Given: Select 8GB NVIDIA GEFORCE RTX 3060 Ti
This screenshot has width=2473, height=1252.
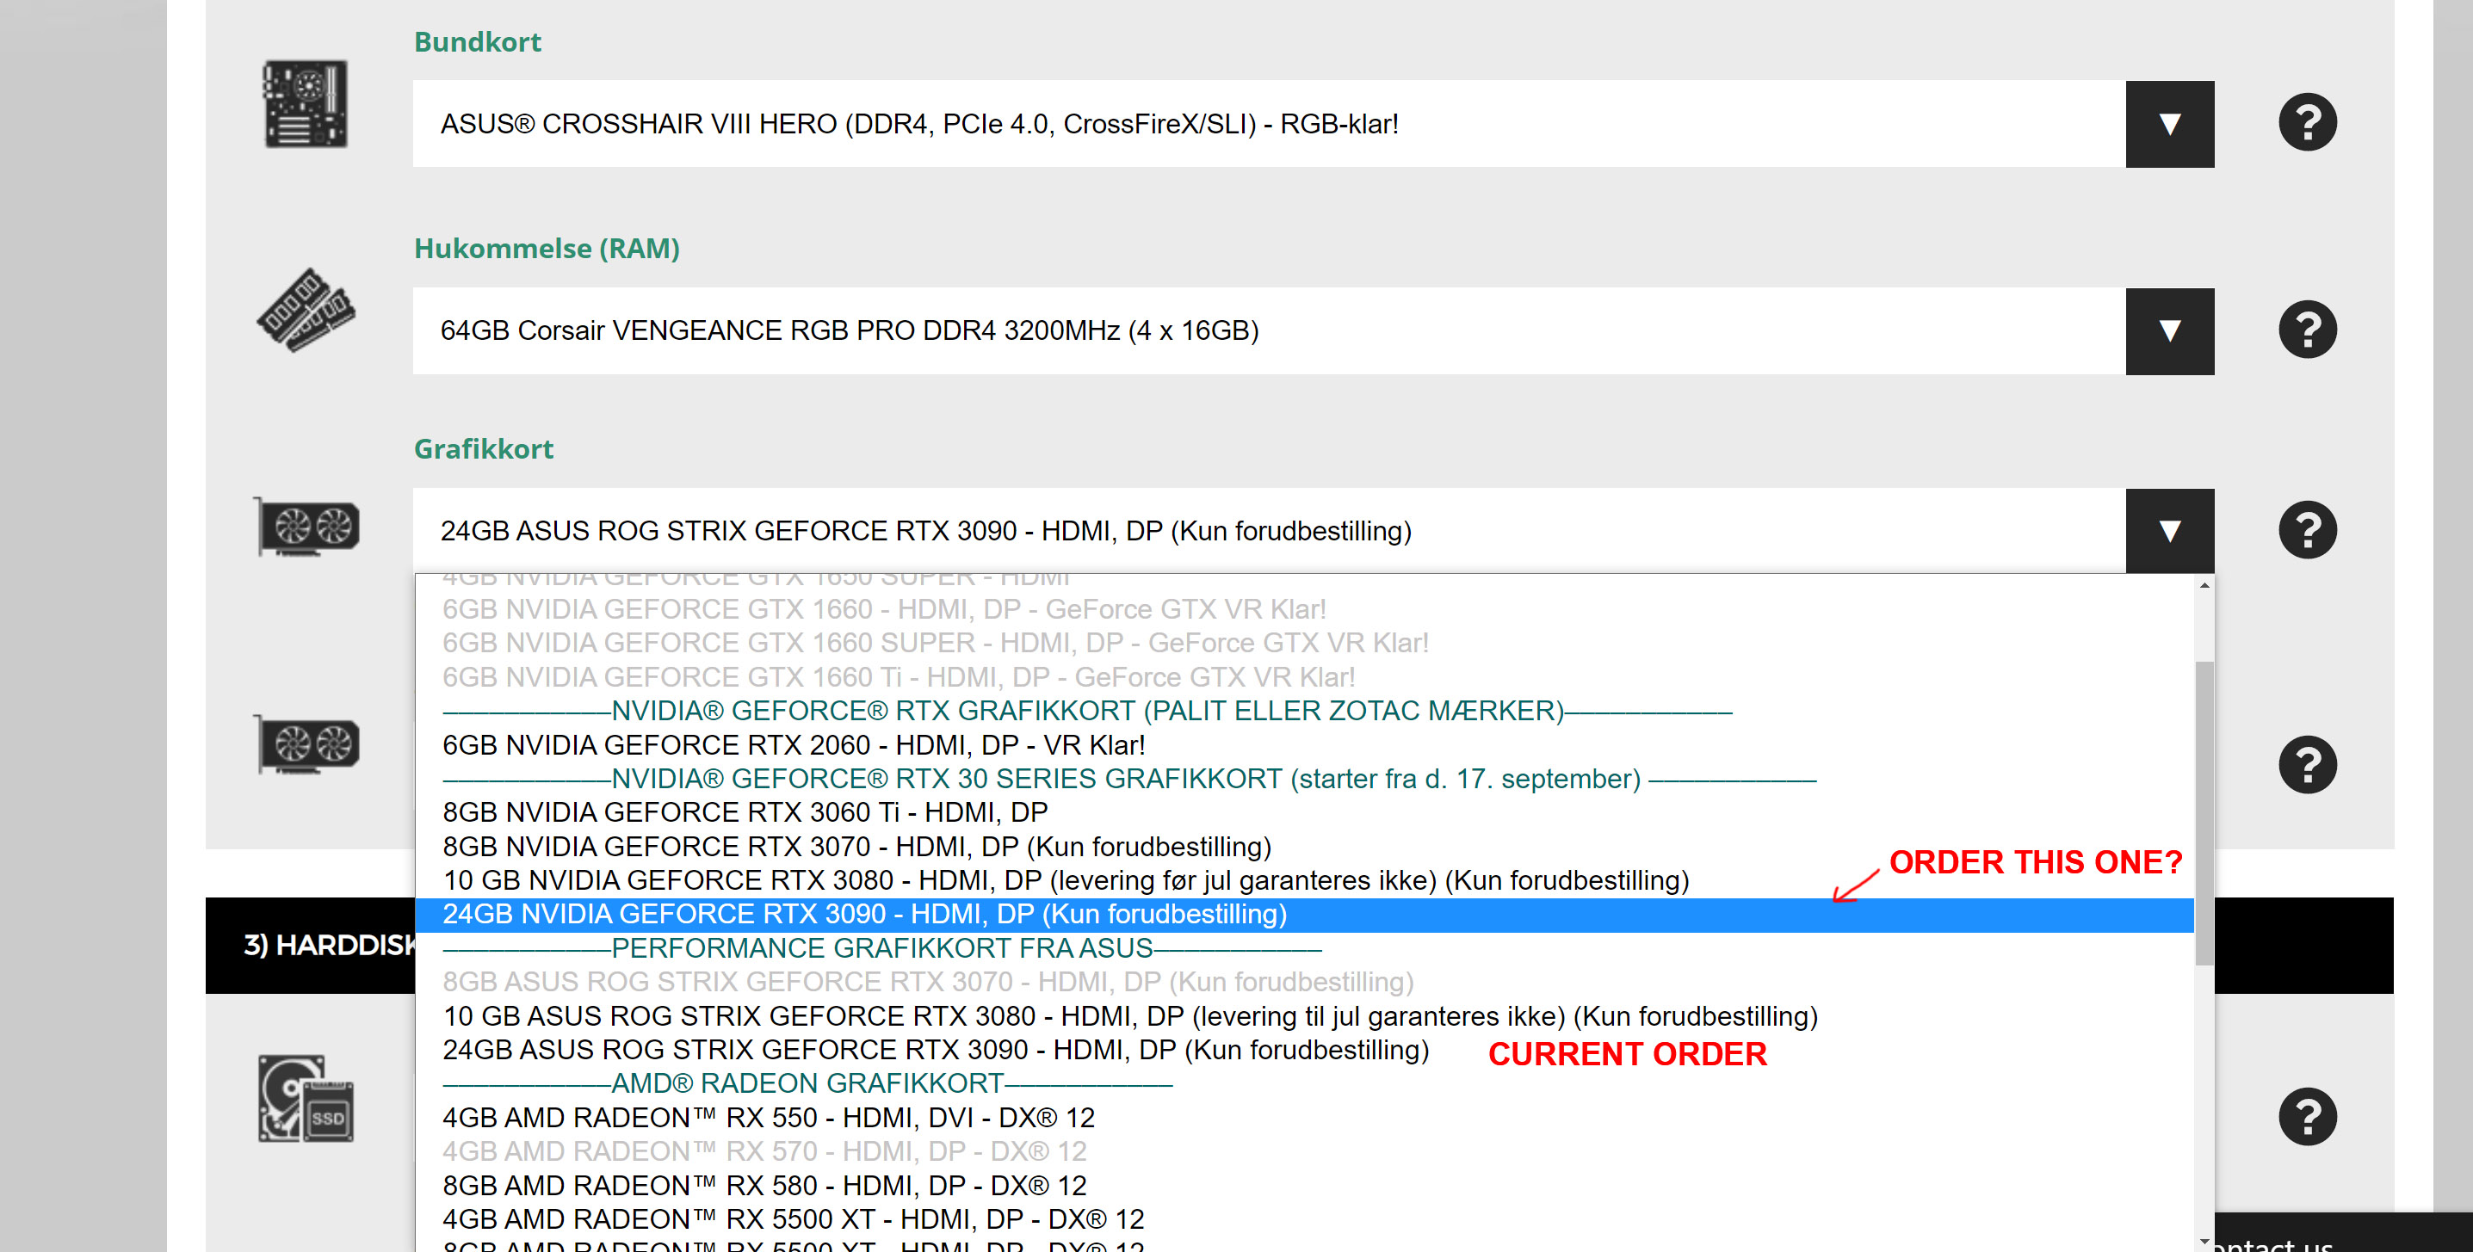Looking at the screenshot, I should click(x=1305, y=812).
